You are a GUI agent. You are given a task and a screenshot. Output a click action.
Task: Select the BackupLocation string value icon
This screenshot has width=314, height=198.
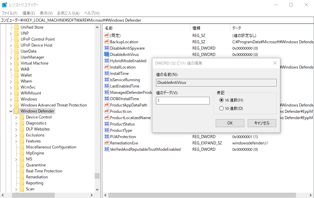click(x=107, y=42)
